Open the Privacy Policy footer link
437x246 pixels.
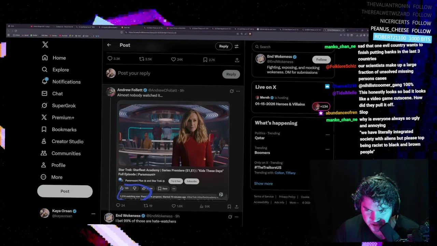287,197
